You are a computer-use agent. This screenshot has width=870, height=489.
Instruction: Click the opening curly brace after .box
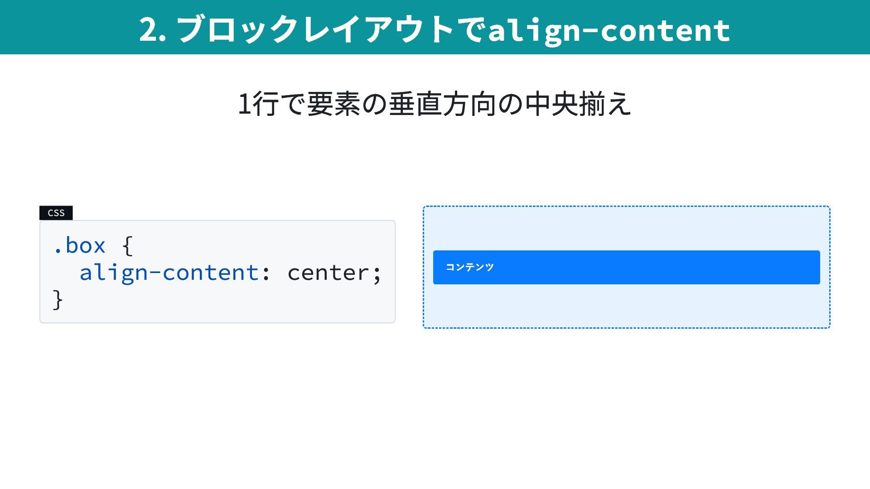point(128,246)
